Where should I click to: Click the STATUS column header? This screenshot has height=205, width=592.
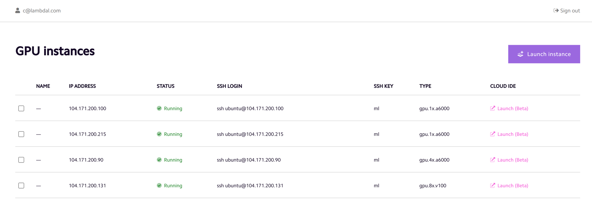tap(165, 86)
